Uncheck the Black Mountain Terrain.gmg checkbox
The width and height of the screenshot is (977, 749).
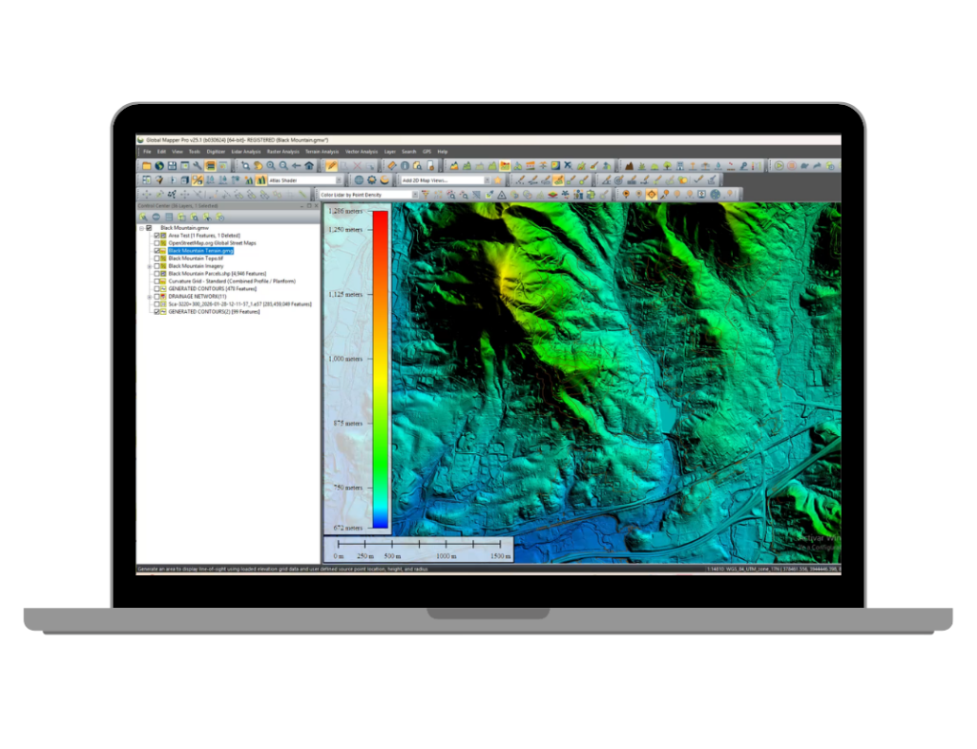tap(157, 251)
